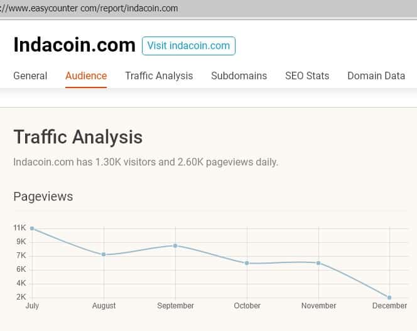
Task: Open the General tab
Action: pyautogui.click(x=30, y=76)
